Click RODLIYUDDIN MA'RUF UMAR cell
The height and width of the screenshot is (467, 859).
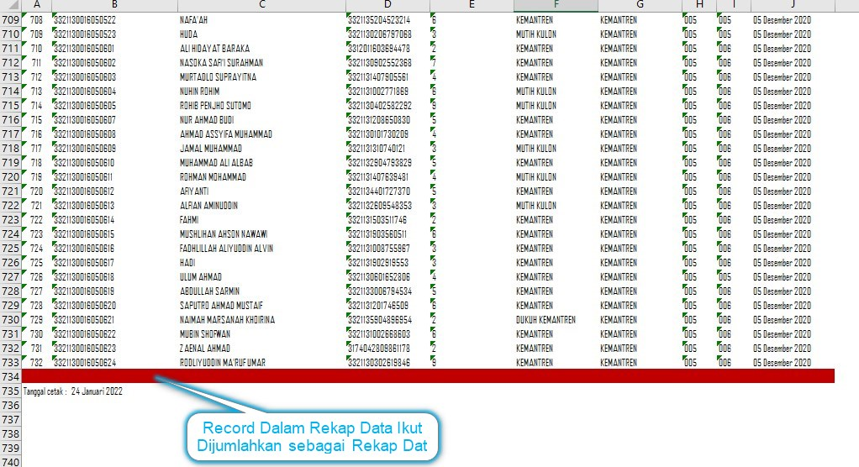[262, 363]
